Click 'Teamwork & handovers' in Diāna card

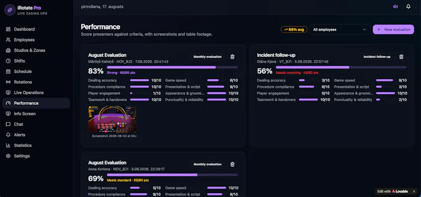[x=276, y=100]
